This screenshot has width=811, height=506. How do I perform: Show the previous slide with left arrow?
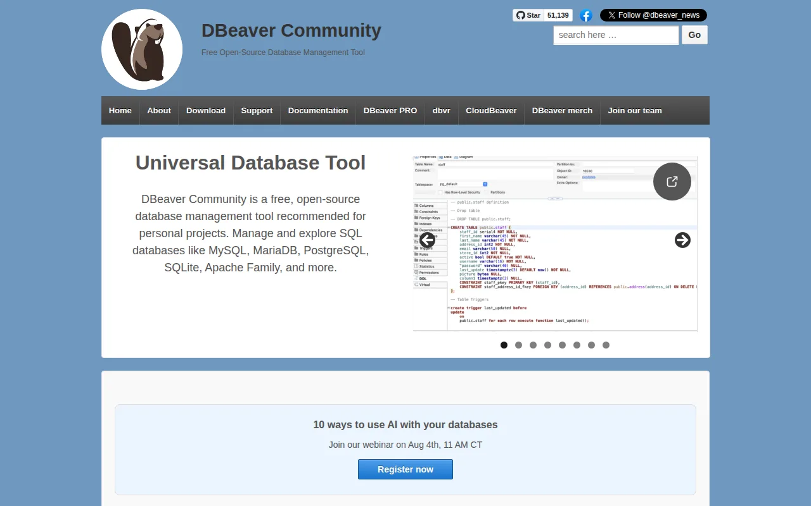[x=428, y=240]
